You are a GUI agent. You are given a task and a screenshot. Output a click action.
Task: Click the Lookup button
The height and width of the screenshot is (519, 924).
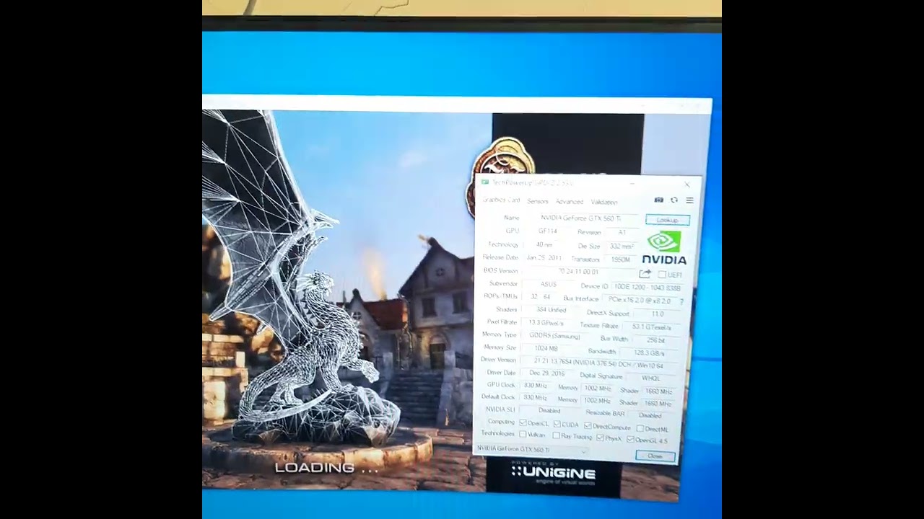click(667, 220)
